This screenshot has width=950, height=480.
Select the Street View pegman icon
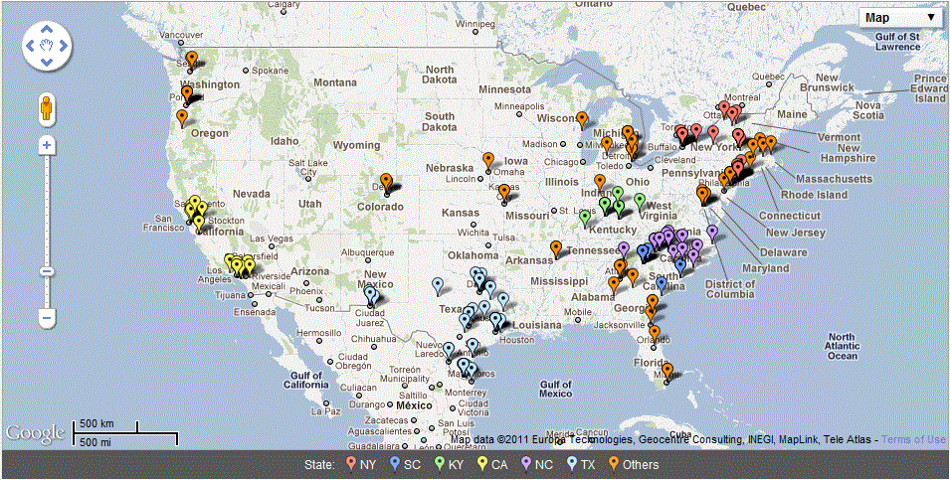click(48, 109)
